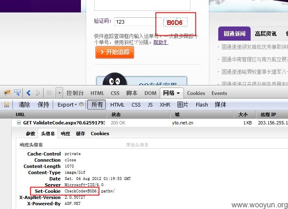Click the 验证码 input field containing 123

click(x=138, y=22)
